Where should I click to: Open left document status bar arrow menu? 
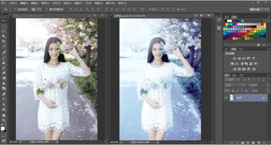click(57, 142)
